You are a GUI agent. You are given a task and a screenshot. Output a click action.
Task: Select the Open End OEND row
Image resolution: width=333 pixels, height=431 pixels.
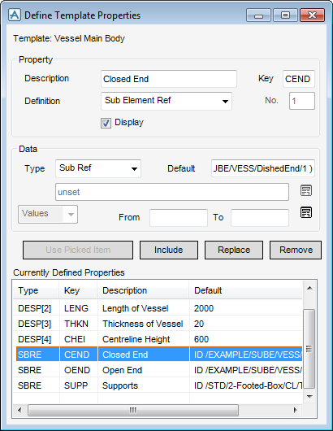click(x=158, y=370)
